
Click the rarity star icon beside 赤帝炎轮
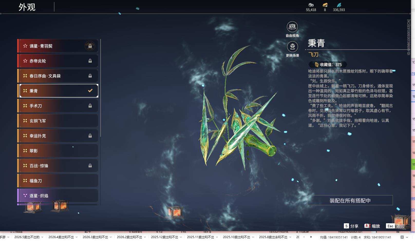(25, 61)
